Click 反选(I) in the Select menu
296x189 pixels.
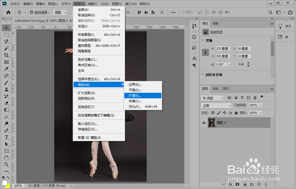click(x=99, y=26)
